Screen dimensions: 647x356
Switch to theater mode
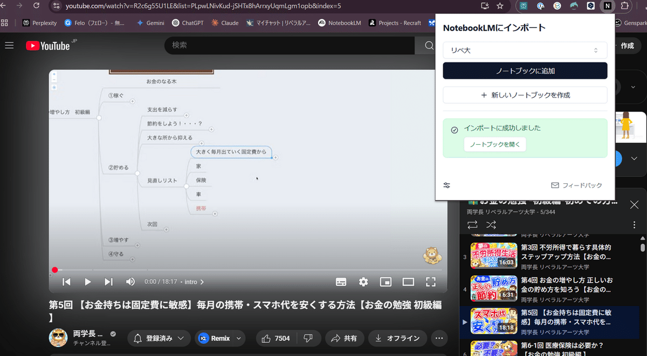408,281
